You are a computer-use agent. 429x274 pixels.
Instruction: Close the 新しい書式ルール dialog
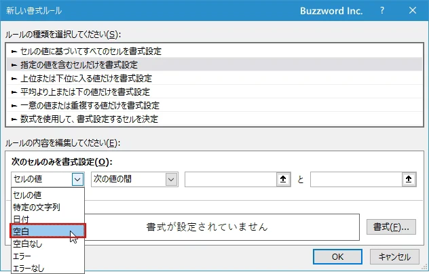pos(413,11)
